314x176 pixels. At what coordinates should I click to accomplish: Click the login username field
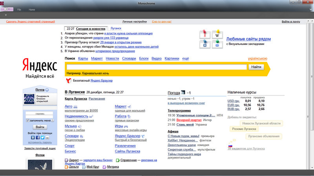coord(39,113)
